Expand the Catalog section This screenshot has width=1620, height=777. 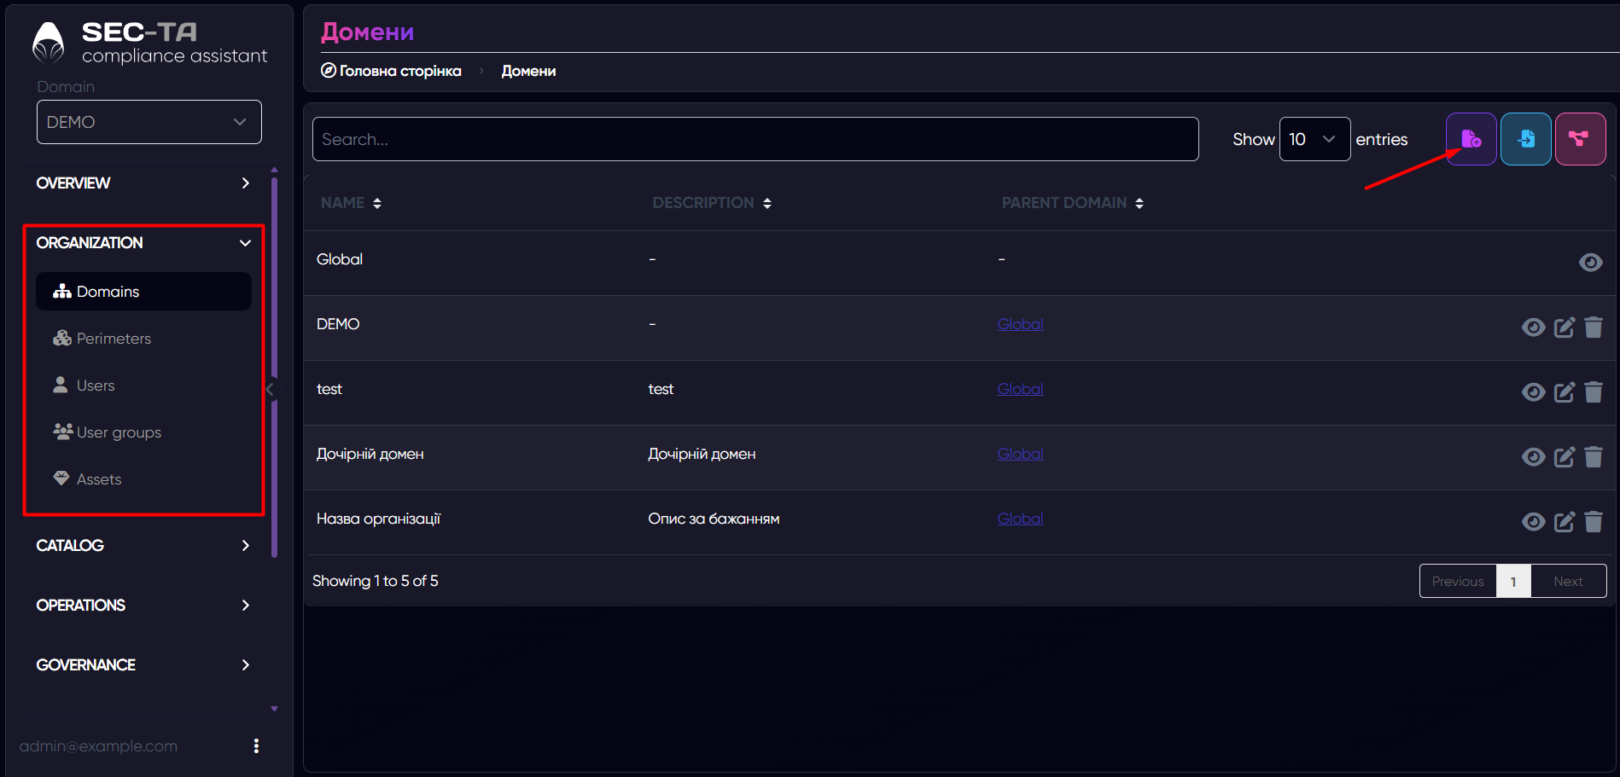143,546
